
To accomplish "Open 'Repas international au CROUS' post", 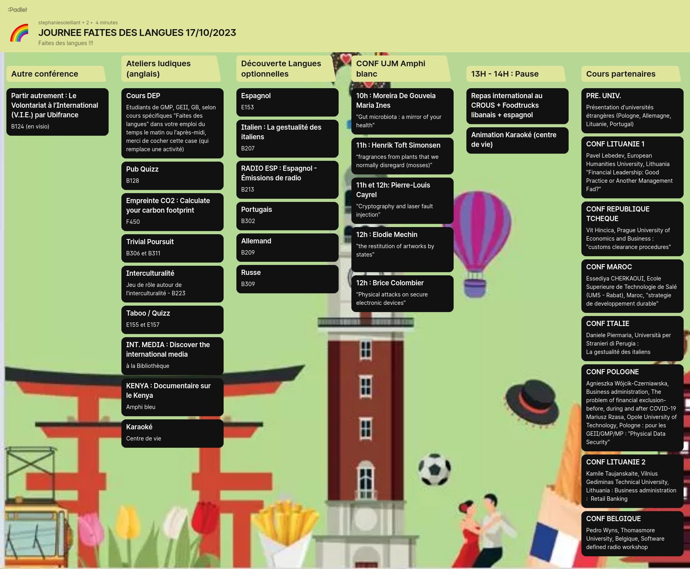I will tap(517, 106).
